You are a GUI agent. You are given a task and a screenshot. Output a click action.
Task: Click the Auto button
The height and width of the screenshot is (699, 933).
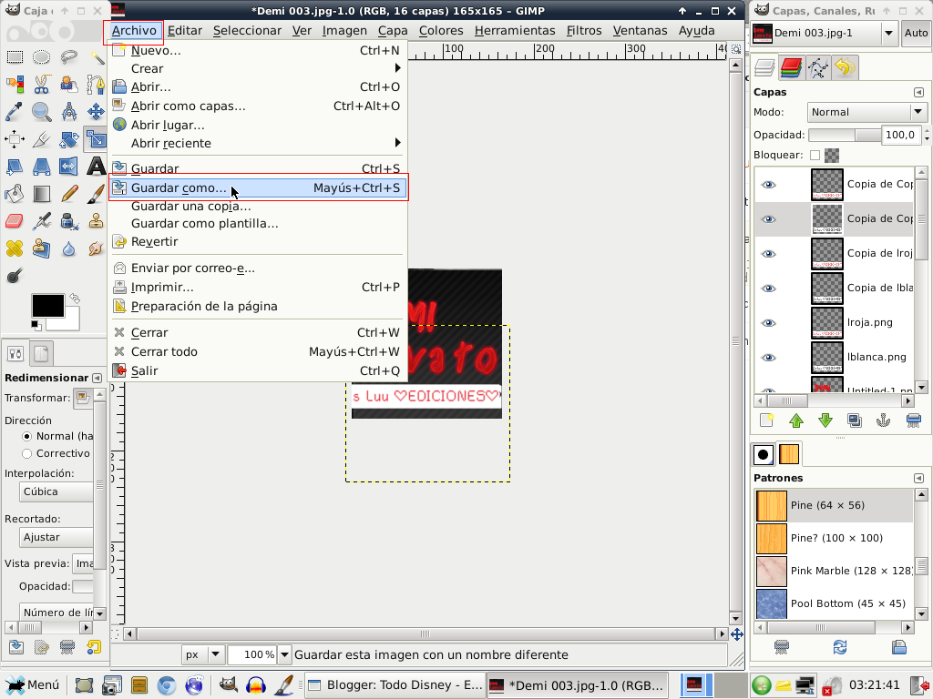click(x=916, y=34)
